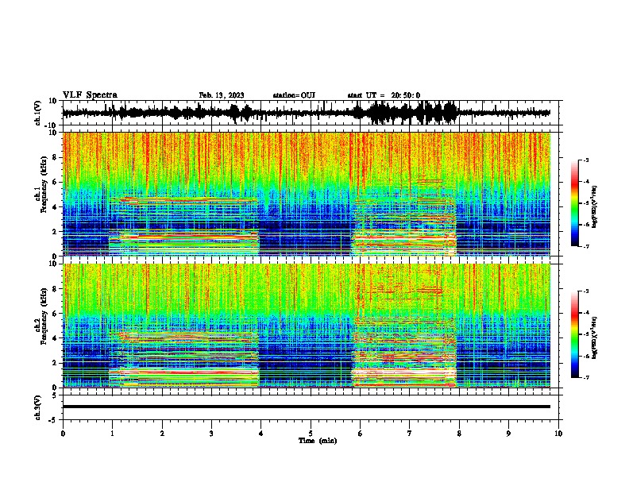Click the "-5" tick on ch.3 voltage axis

pos(54,420)
